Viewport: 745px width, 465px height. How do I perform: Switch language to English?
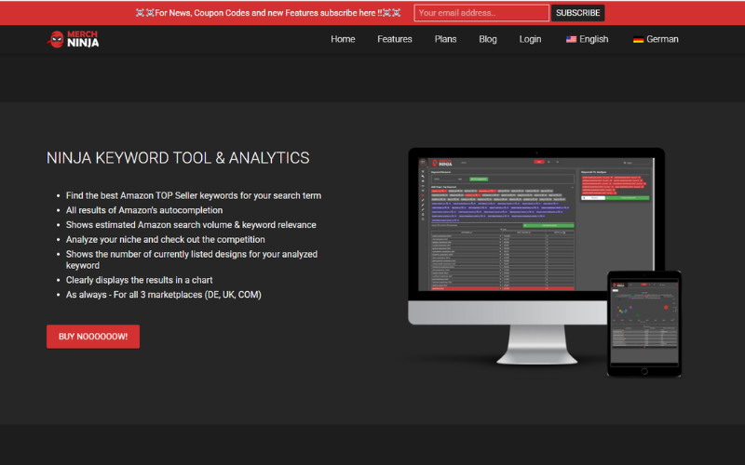pyautogui.click(x=587, y=39)
